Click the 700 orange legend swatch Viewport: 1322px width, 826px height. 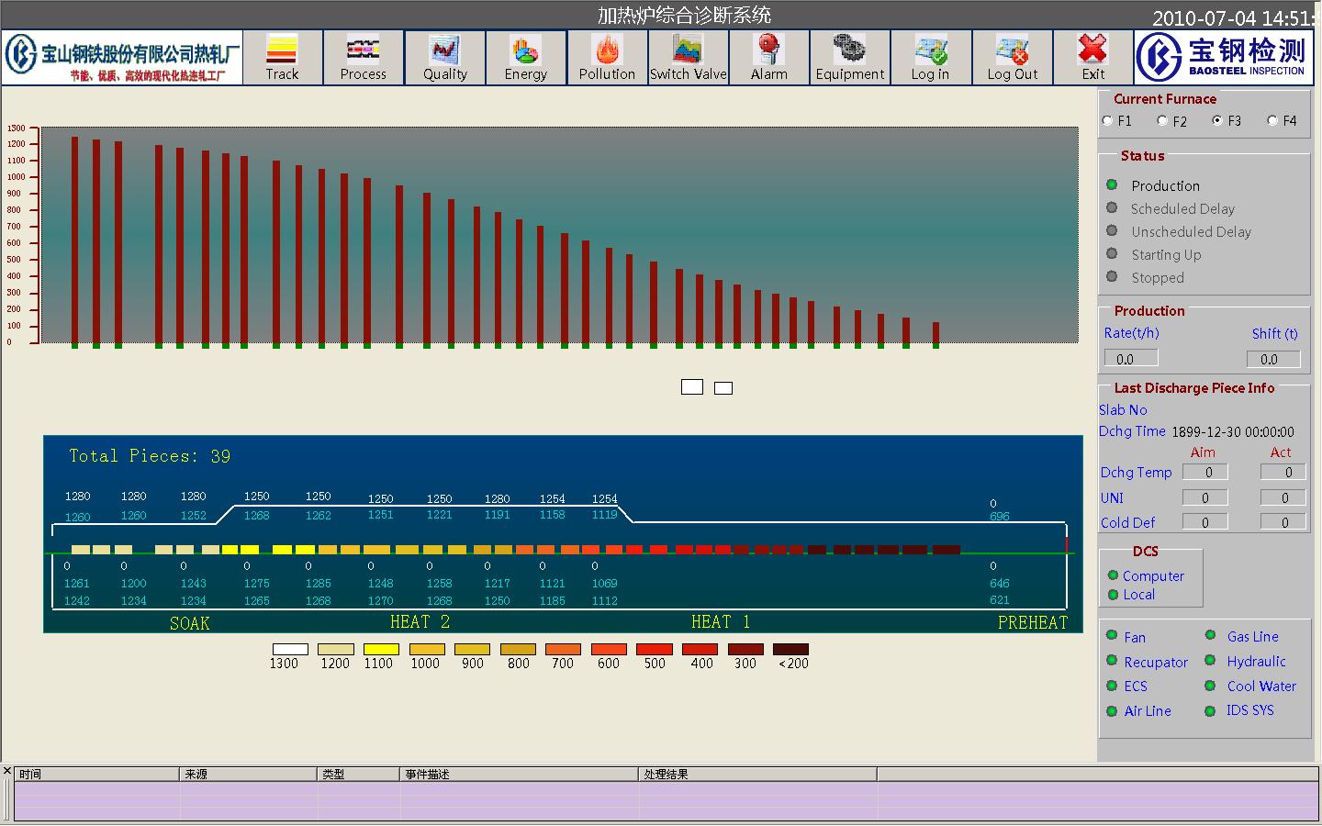click(x=563, y=649)
